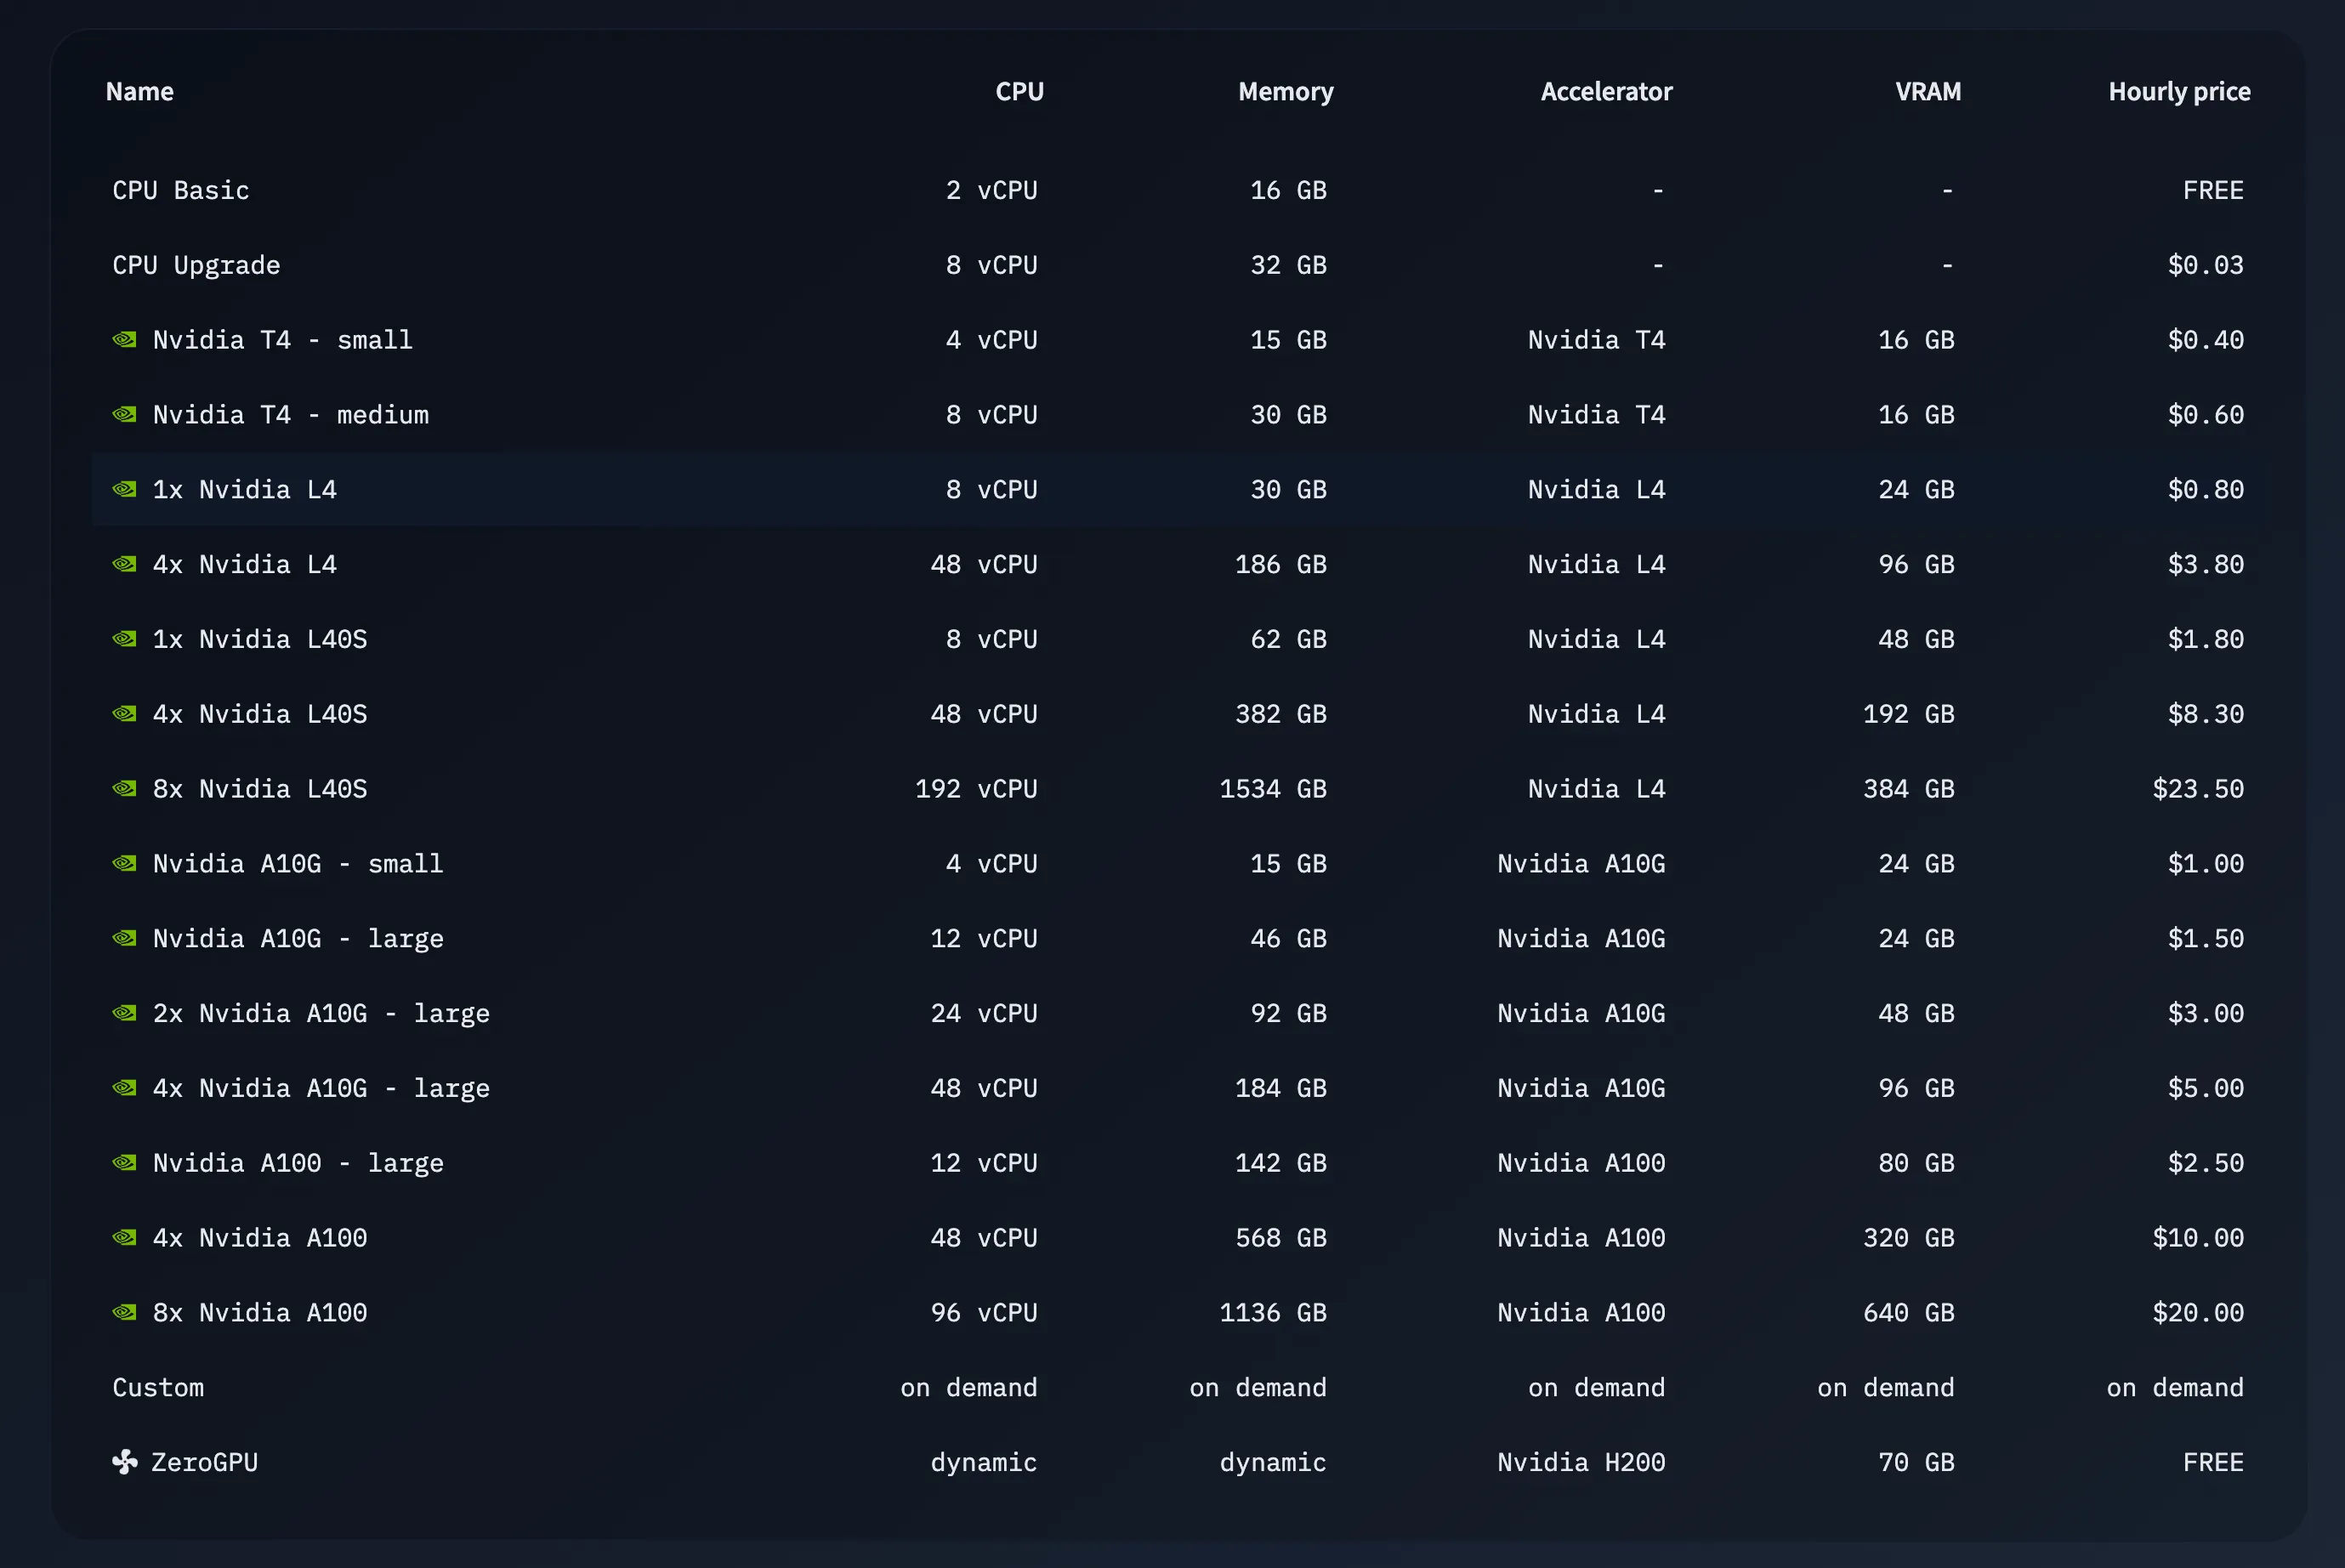Screen dimensions: 2345x1568
Task: Click the Nvidia icon beside 8x Nvidia A100
Action: [x=124, y=1312]
